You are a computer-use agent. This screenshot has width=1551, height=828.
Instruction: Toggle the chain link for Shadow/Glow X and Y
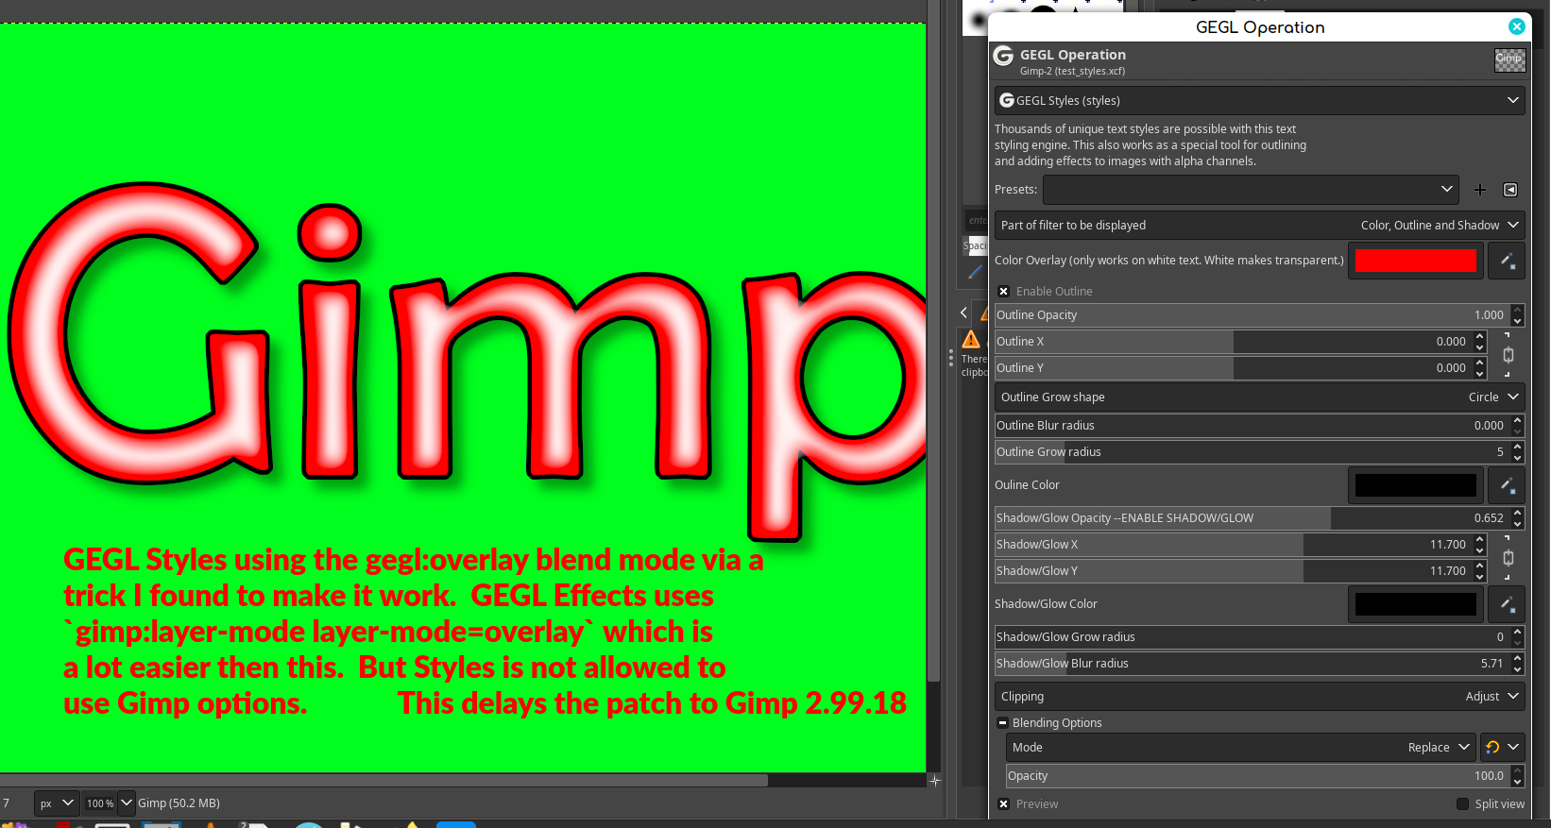(x=1508, y=558)
